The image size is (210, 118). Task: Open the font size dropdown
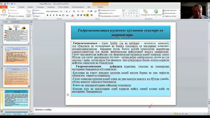pos(64,11)
